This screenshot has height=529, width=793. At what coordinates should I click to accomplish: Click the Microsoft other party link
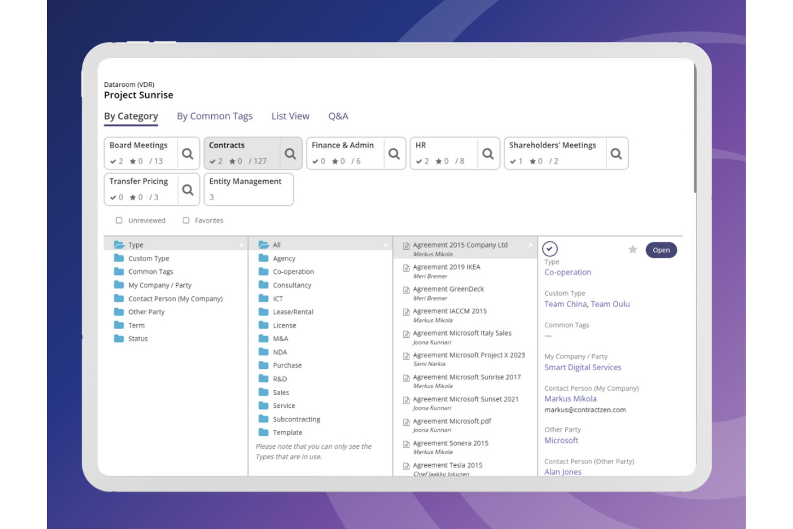(x=561, y=440)
